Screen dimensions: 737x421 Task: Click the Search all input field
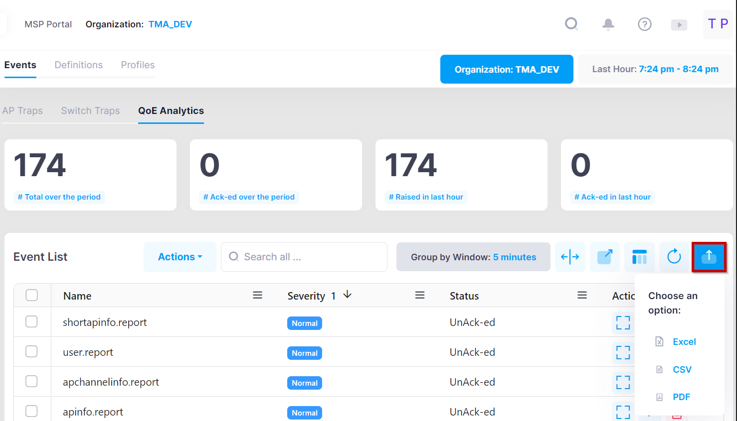coord(309,257)
